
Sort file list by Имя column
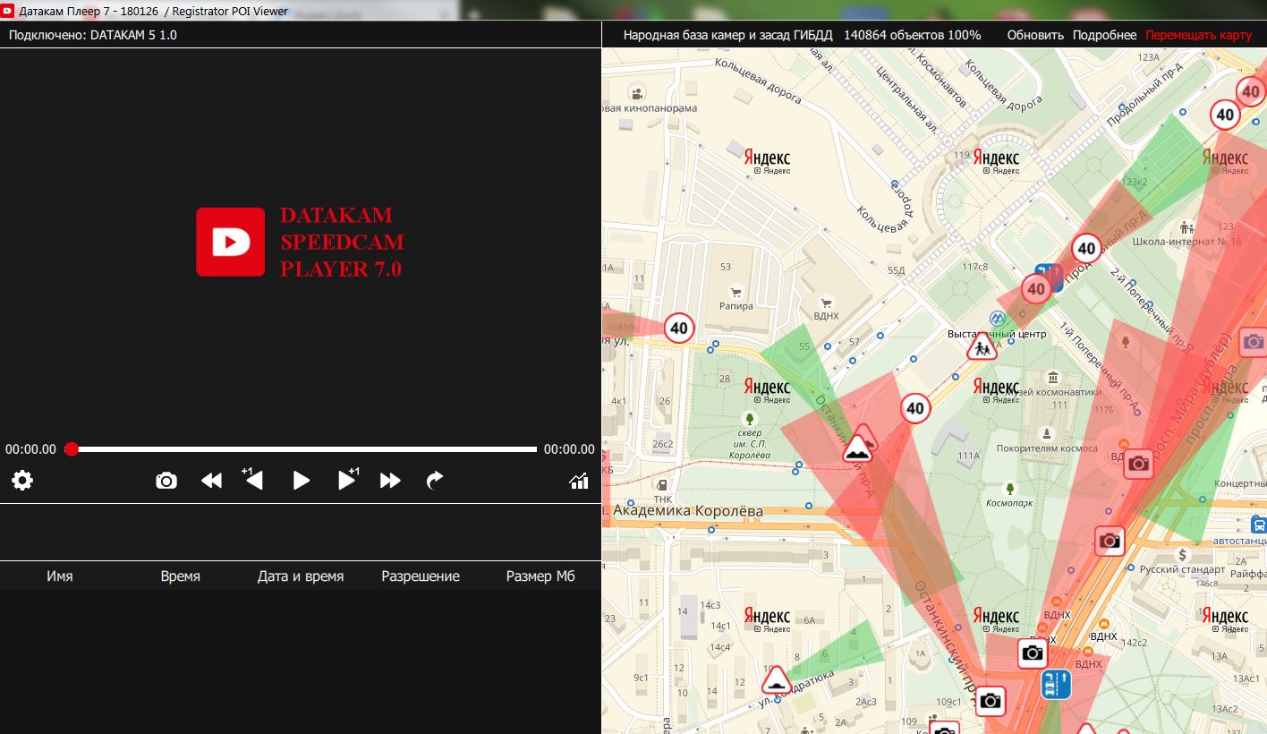[60, 576]
